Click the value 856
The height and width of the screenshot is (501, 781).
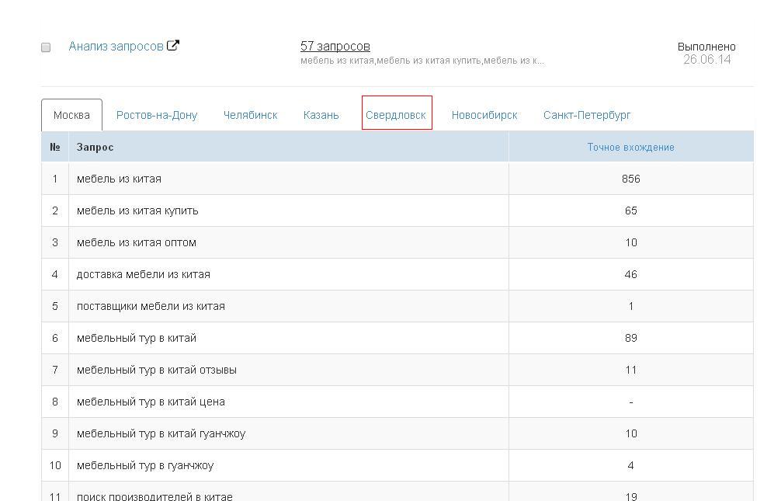630,179
